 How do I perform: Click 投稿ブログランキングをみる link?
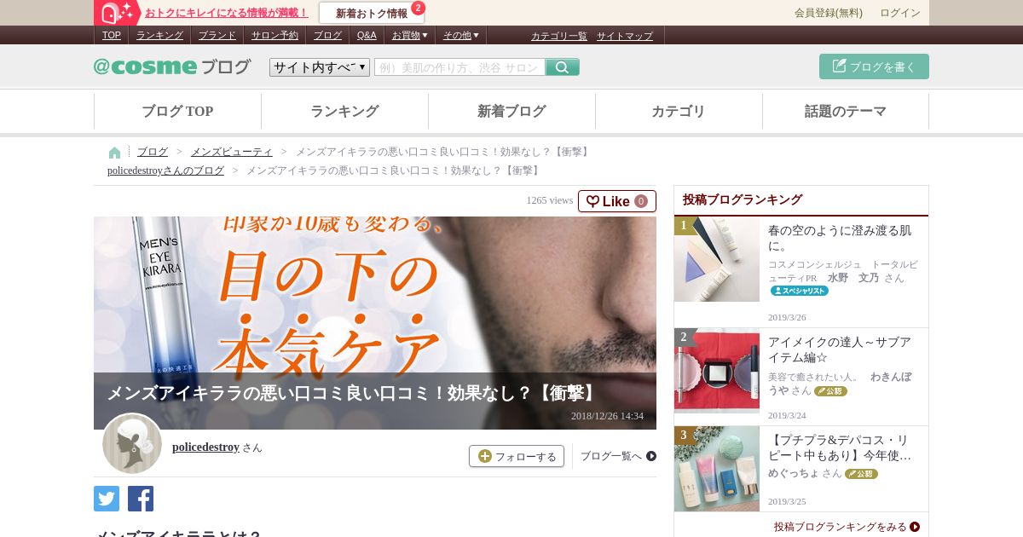tap(840, 527)
